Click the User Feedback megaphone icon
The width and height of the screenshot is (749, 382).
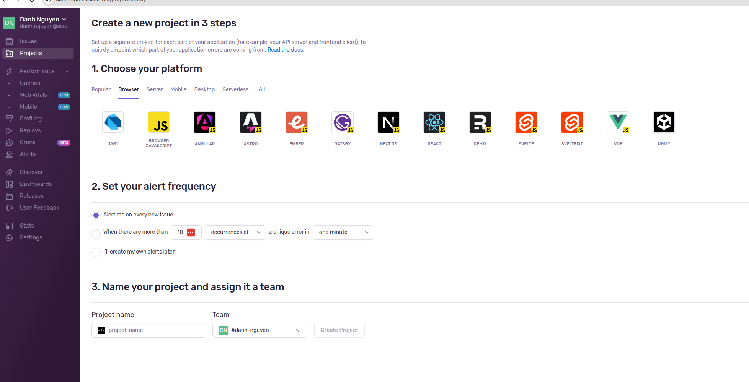pos(9,208)
